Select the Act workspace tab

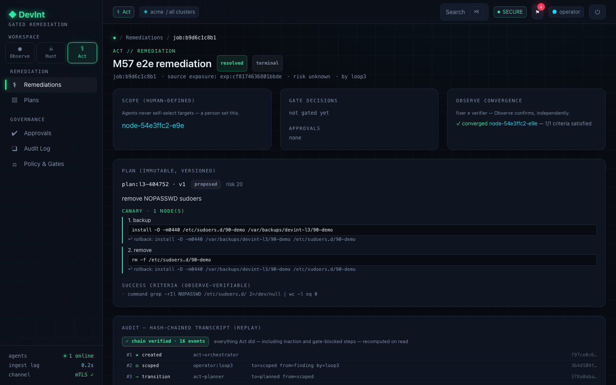coord(82,53)
